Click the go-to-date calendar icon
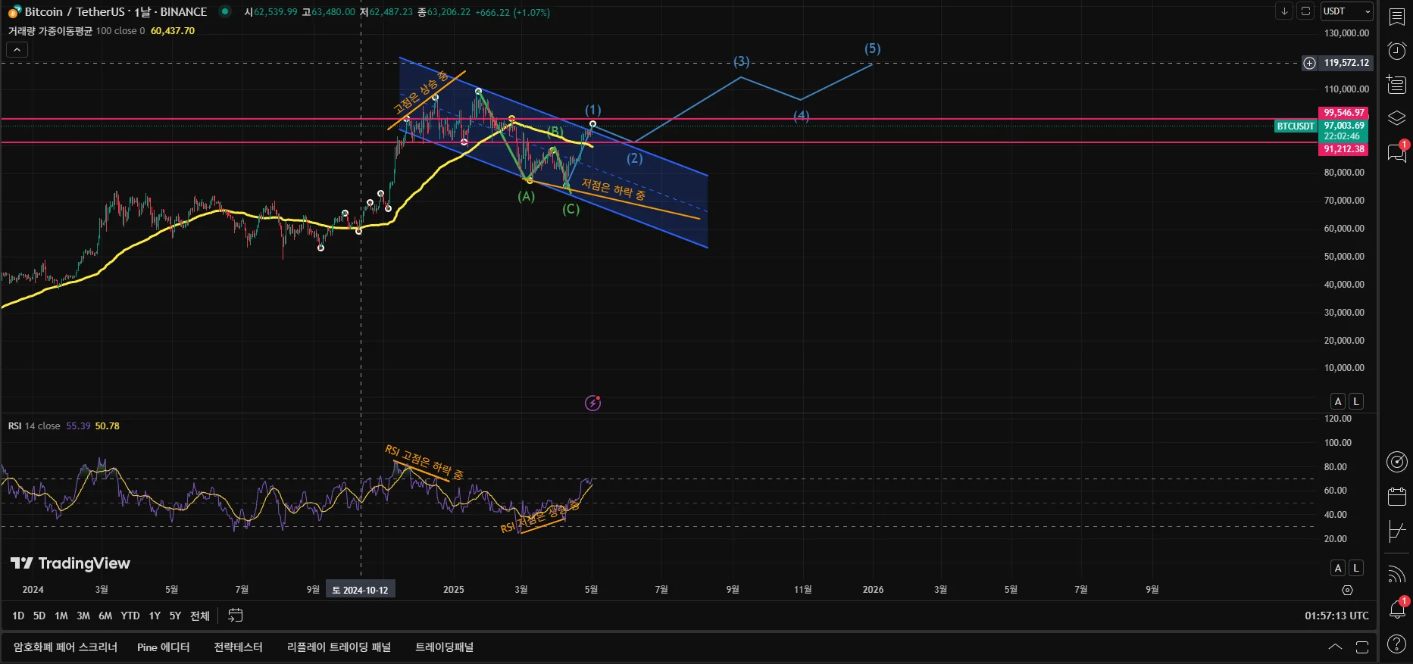 pos(236,616)
